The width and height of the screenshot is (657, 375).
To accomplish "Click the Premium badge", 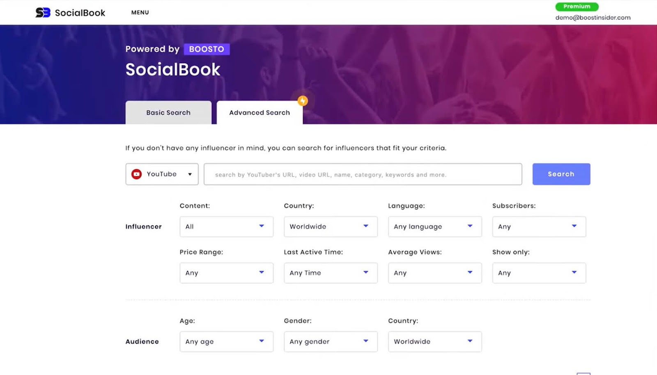I will [x=577, y=7].
